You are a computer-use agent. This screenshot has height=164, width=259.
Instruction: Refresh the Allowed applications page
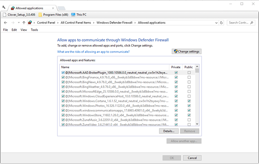coord(221,23)
